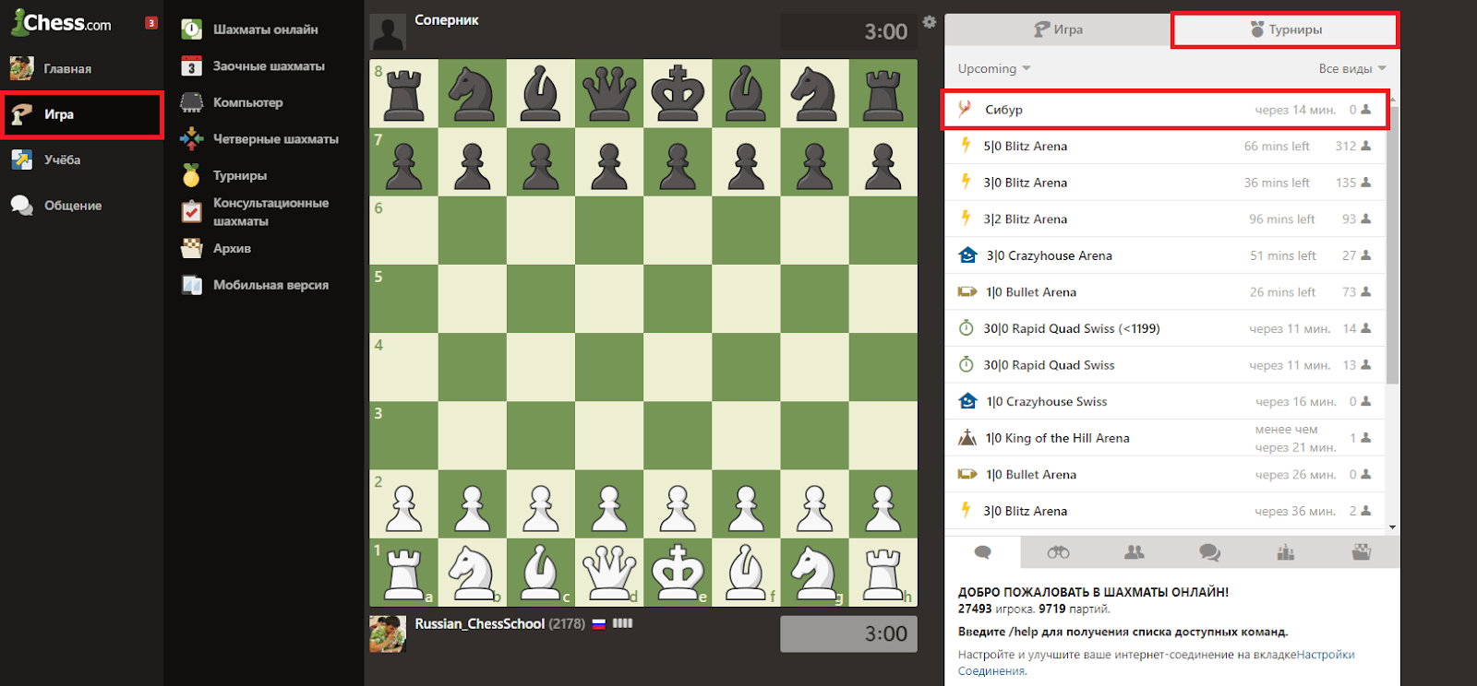Select Игра in the left sidebar

point(82,114)
